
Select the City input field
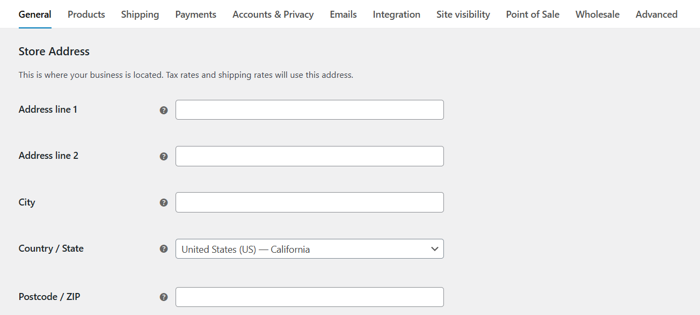coord(309,202)
